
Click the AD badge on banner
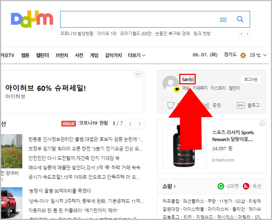coord(138,74)
